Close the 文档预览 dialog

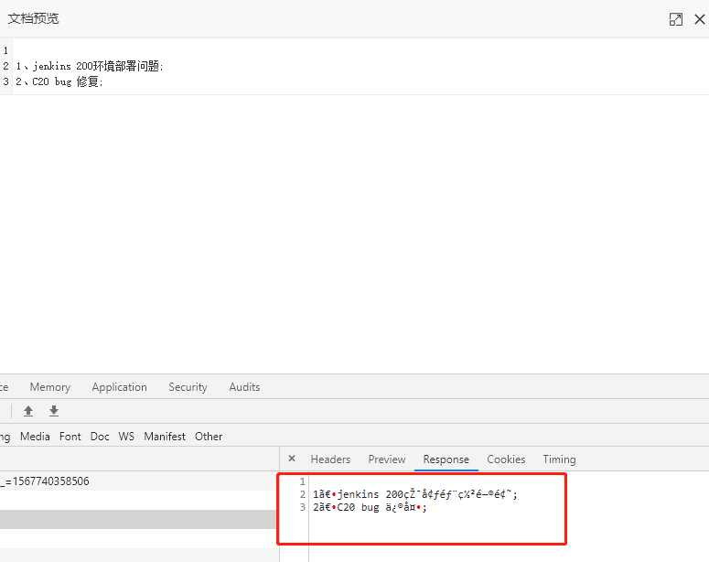pos(700,19)
